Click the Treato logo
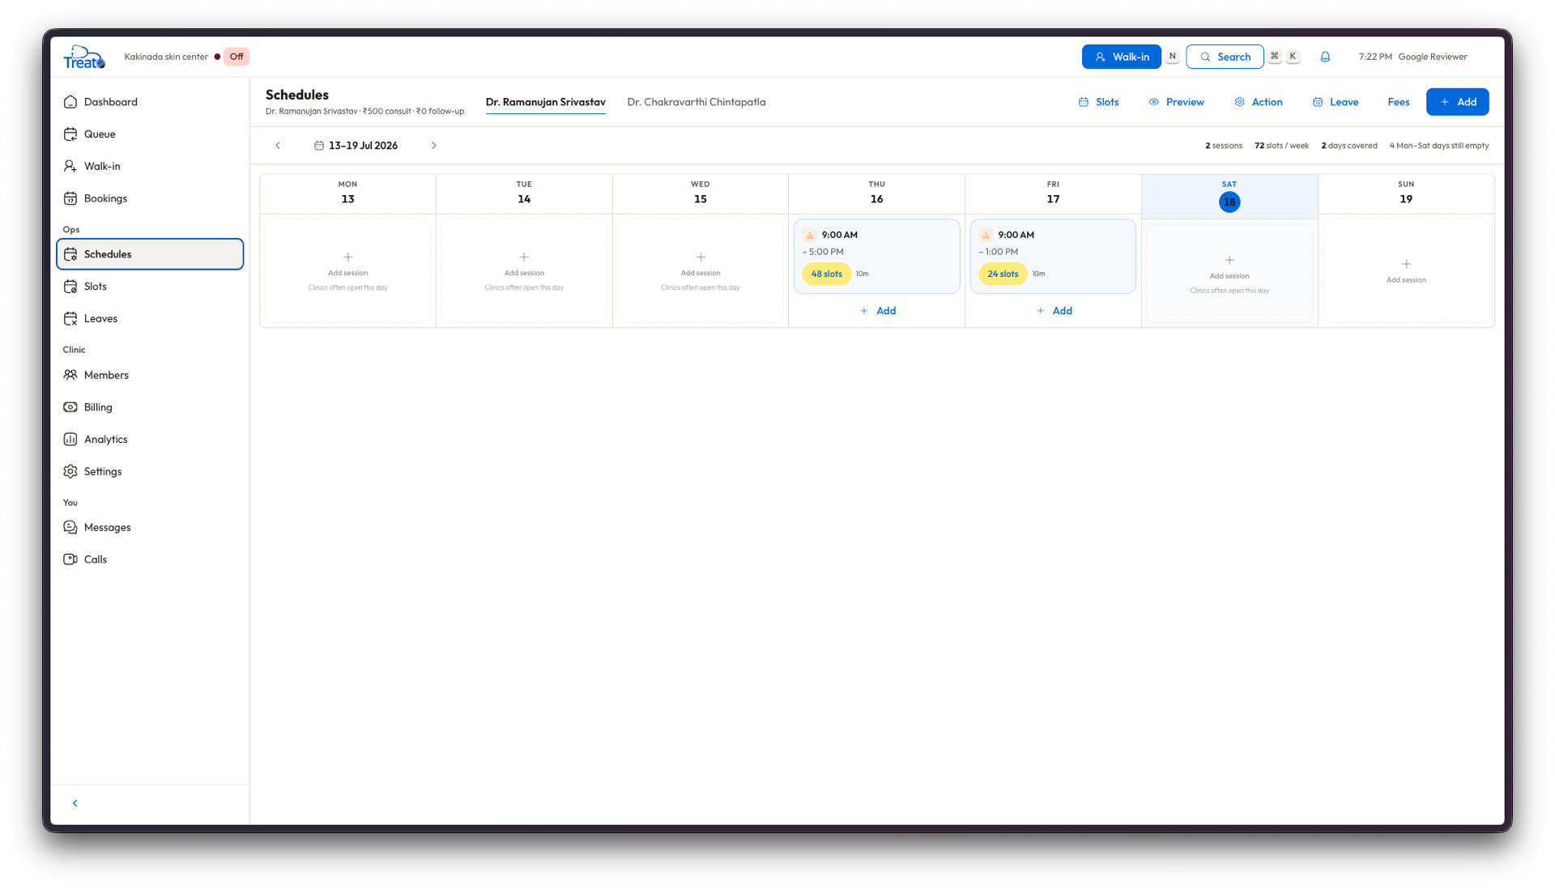This screenshot has height=889, width=1555. [84, 57]
